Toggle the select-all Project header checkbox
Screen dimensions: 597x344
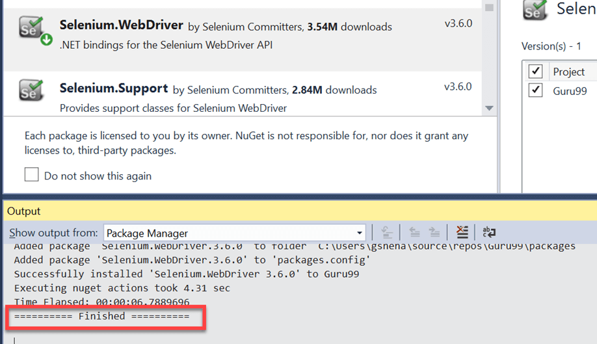[535, 71]
